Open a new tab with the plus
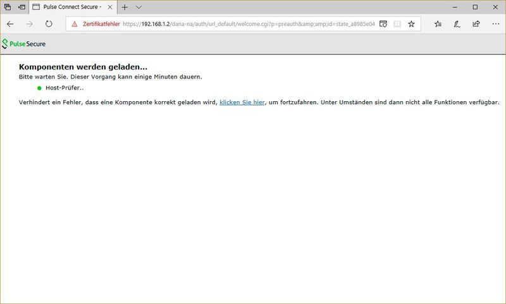 click(x=125, y=7)
